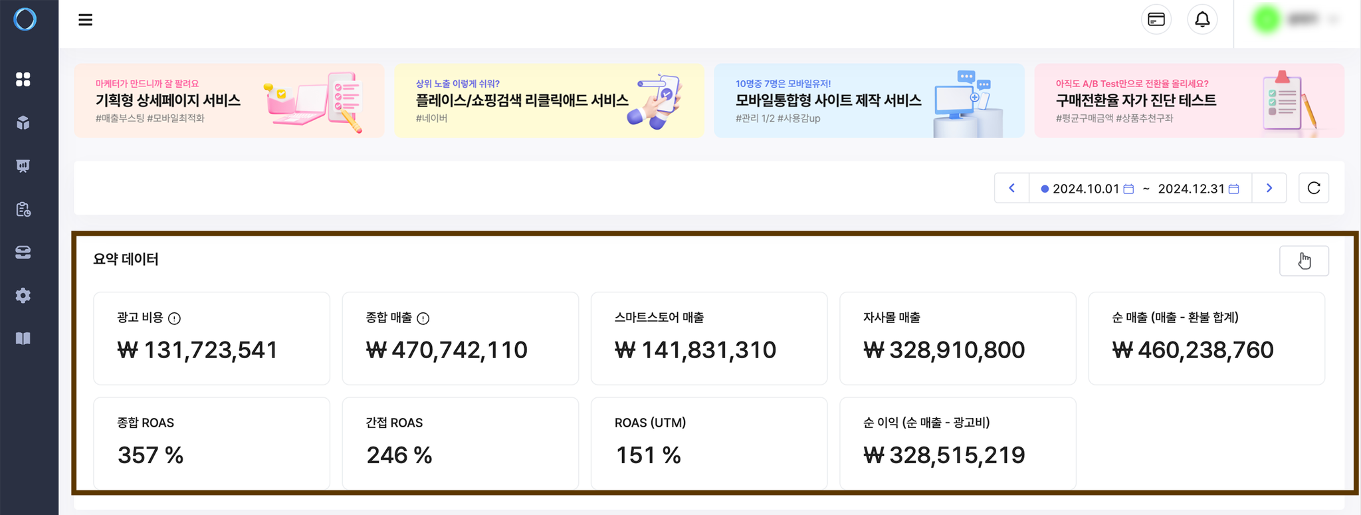
Task: Open the 구매전환율 자가 진단 테스트 banner
Action: [1190, 101]
